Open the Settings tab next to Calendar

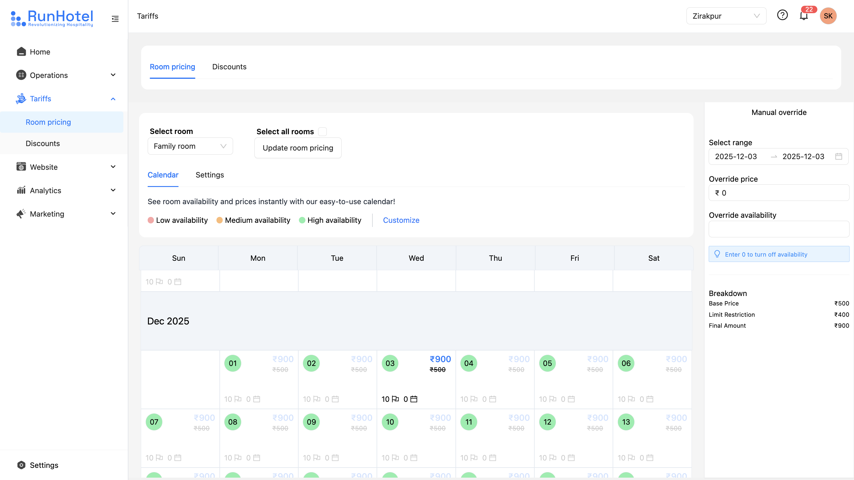pyautogui.click(x=210, y=175)
